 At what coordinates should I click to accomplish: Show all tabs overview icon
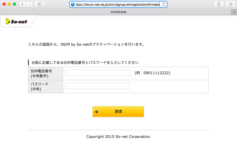[230, 4]
